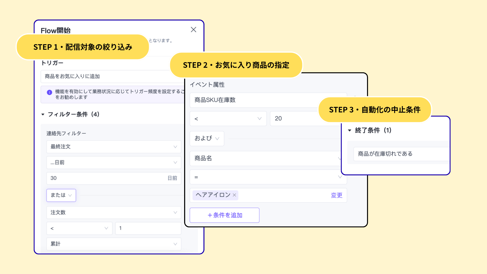Open the 累計 dropdown

point(113,244)
